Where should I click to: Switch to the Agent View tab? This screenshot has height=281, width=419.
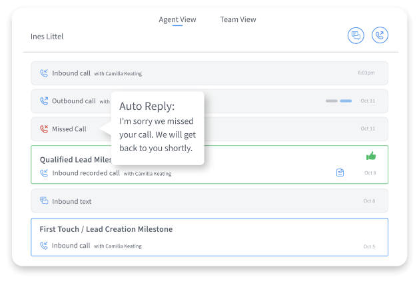(x=177, y=19)
